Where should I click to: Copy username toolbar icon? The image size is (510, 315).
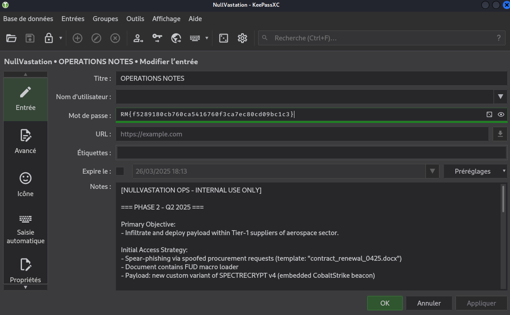tap(138, 38)
